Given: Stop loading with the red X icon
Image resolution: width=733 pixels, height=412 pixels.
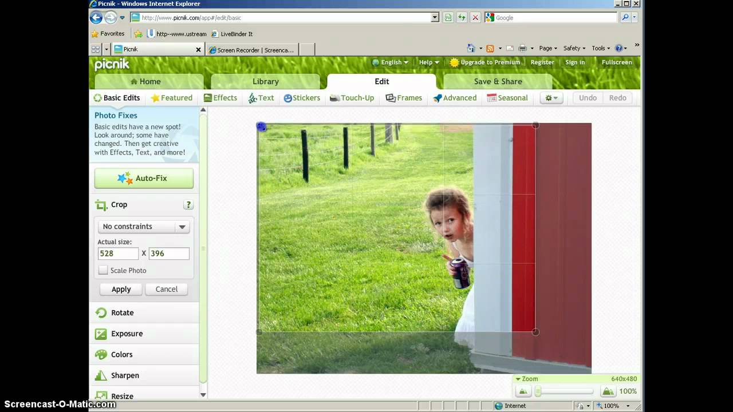Looking at the screenshot, I should click(475, 18).
